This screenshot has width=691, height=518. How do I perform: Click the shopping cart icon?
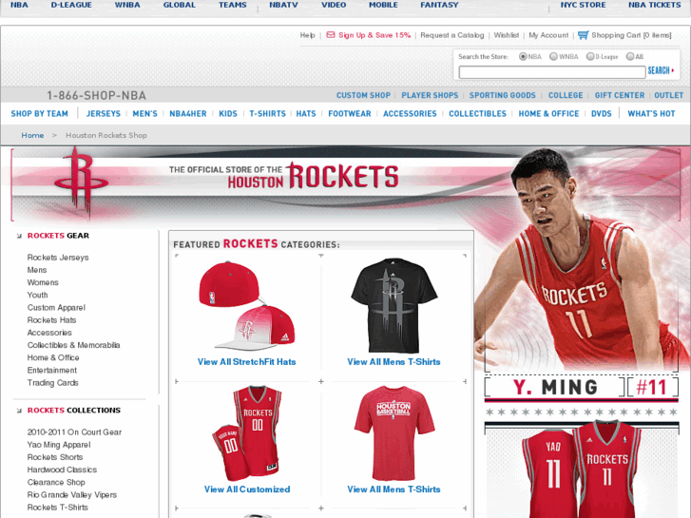coord(583,35)
